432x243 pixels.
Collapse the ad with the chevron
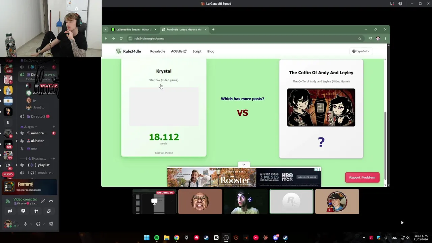[x=244, y=164]
